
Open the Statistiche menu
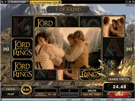(96, 100)
